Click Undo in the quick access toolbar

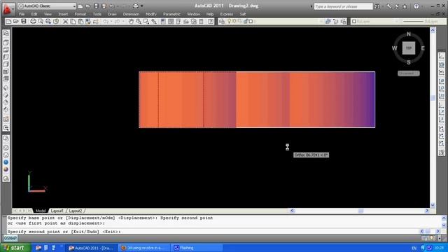[x=112, y=6]
